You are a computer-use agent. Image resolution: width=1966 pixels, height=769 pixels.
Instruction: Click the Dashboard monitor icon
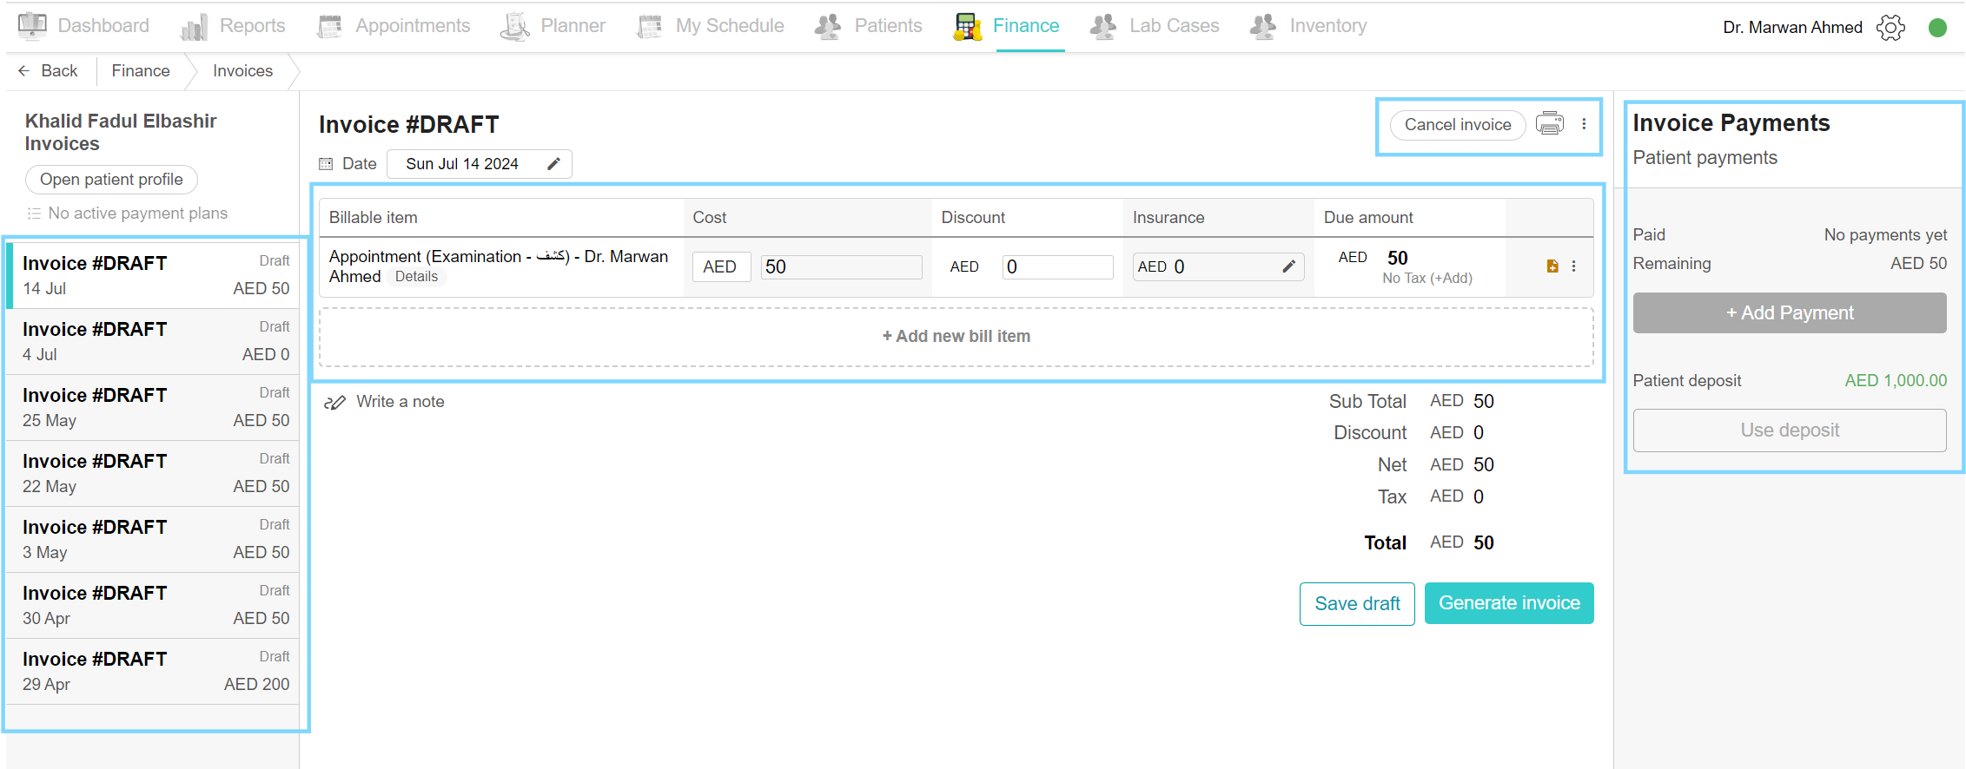[x=33, y=26]
